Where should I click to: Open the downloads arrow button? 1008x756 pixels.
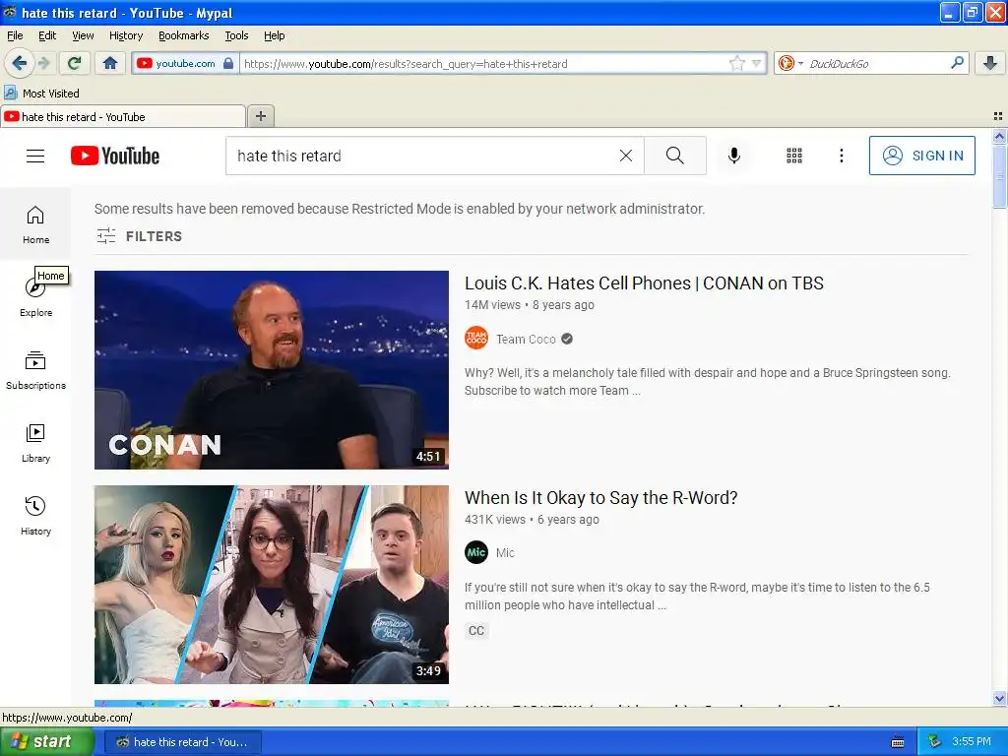990,62
